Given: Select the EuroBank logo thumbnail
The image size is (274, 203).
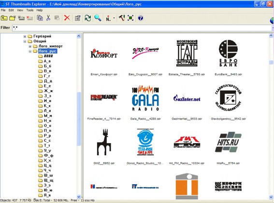Looking at the screenshot, I should click(228, 53).
